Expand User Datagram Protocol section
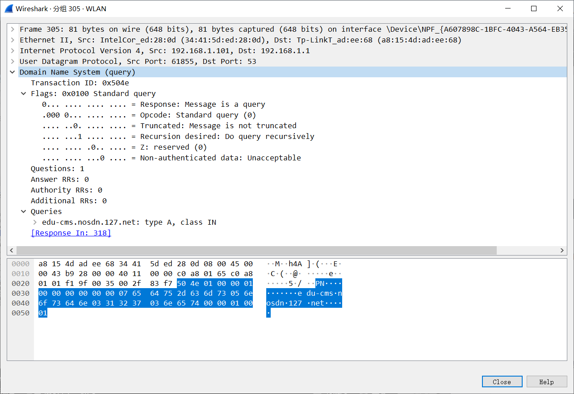The height and width of the screenshot is (394, 574). pyautogui.click(x=13, y=62)
